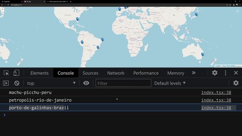Open the index.tsx:38 link beside machu-picchu-peru
Image resolution: width=242 pixels, height=136 pixels.
point(216,92)
